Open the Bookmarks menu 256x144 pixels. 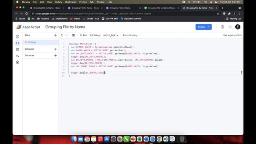[70, 2]
